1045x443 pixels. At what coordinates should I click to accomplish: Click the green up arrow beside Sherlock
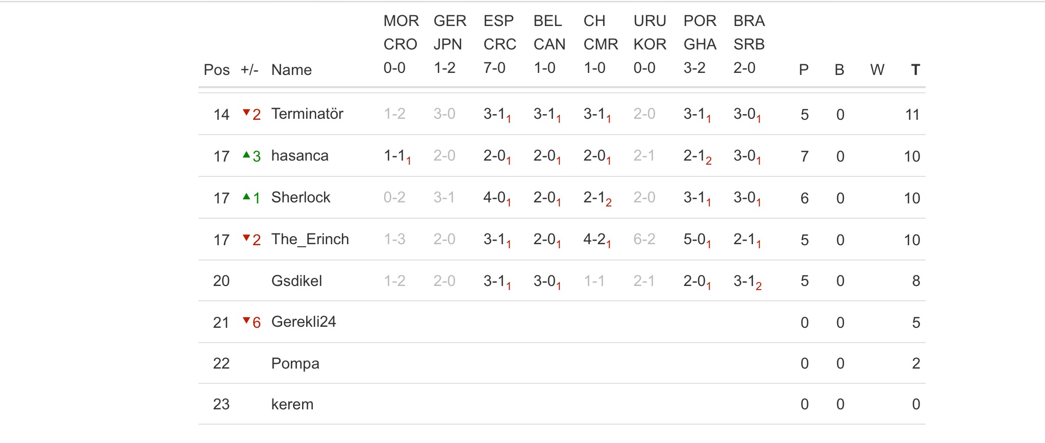pos(246,196)
